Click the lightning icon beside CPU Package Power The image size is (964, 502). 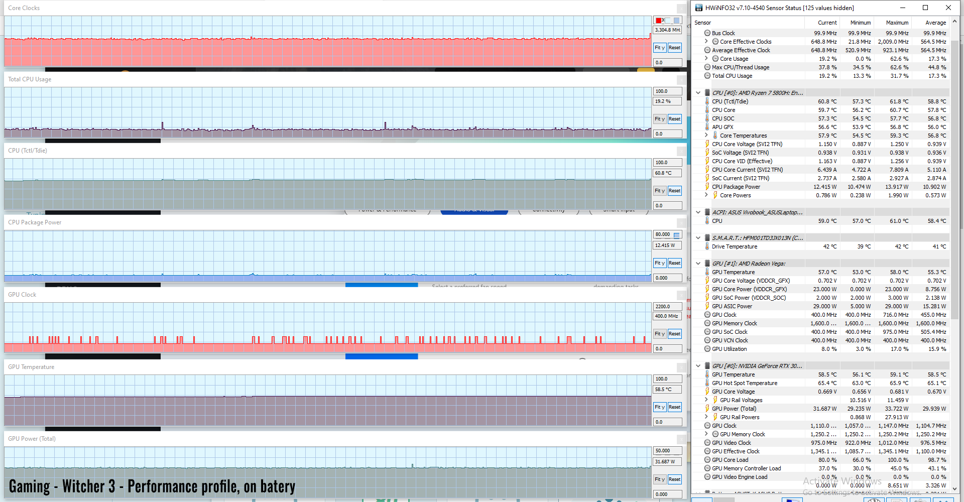tap(707, 187)
